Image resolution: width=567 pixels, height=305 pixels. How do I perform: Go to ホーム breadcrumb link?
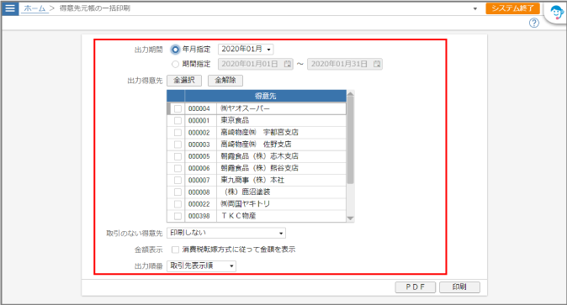point(34,8)
